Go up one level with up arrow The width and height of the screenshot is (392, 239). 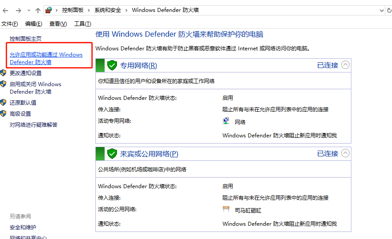coord(38,11)
